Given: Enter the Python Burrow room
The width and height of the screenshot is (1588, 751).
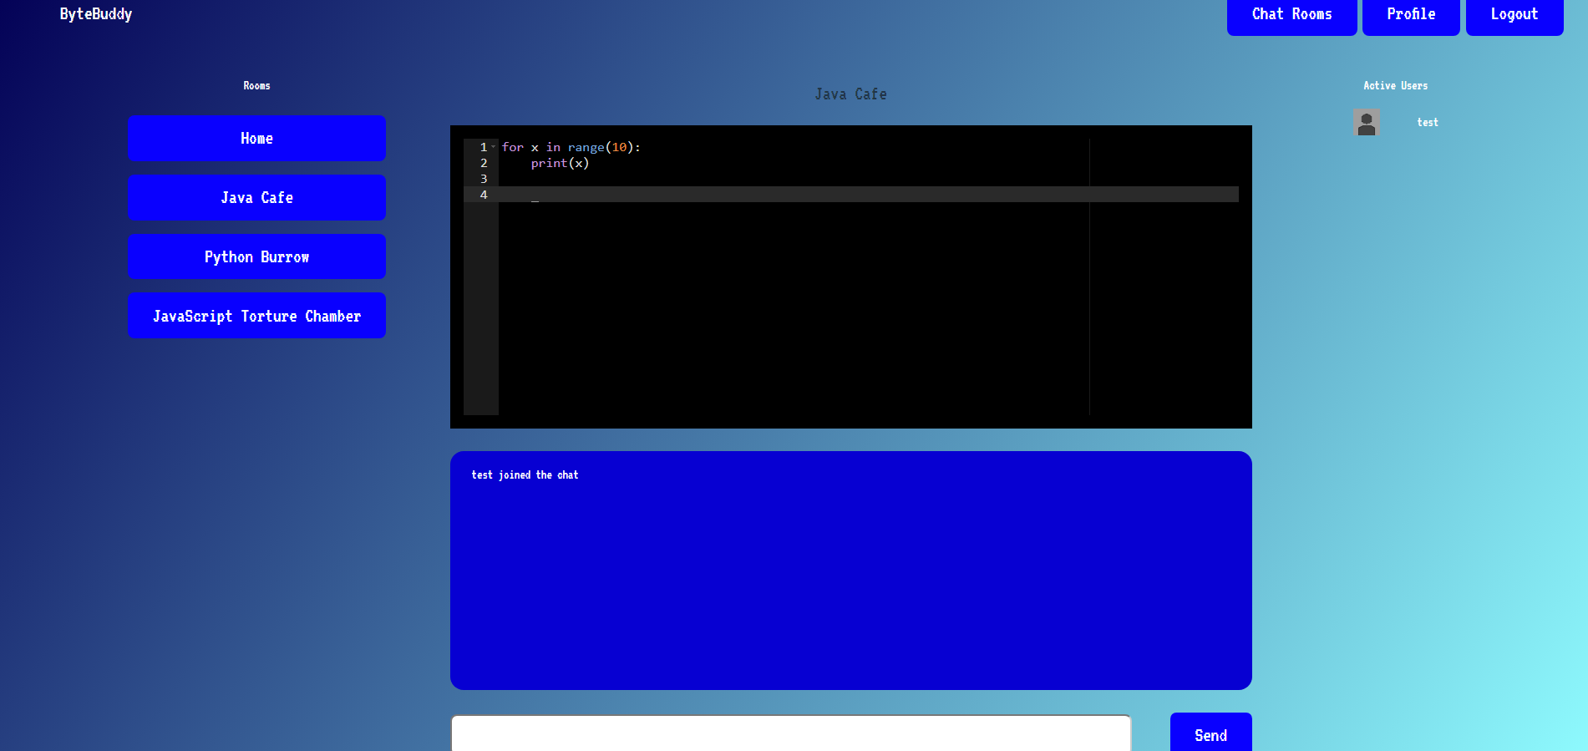Looking at the screenshot, I should [x=256, y=257].
